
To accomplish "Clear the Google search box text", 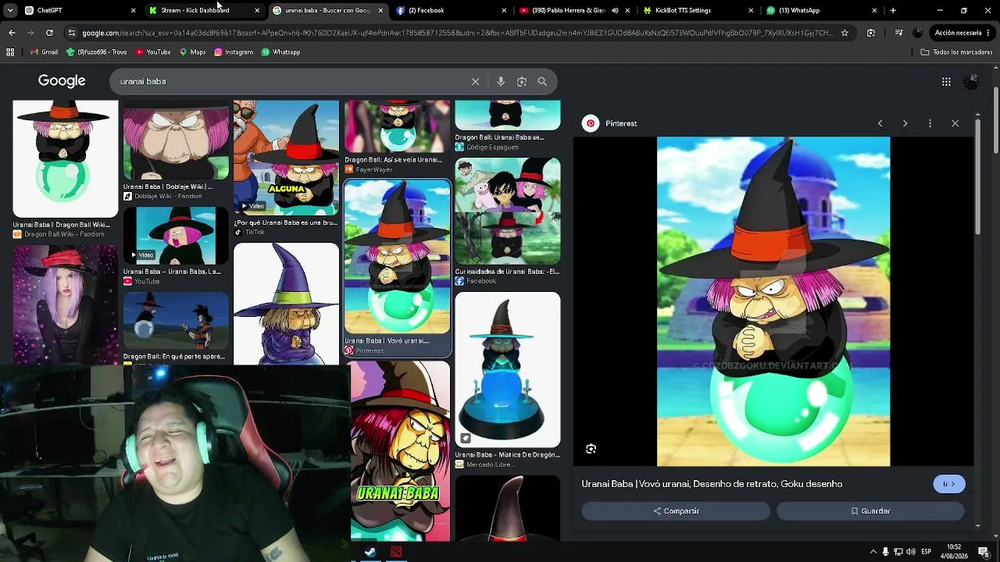I will click(x=475, y=81).
